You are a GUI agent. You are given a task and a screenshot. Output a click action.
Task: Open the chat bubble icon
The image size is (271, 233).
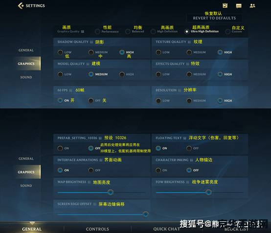[x=239, y=6]
